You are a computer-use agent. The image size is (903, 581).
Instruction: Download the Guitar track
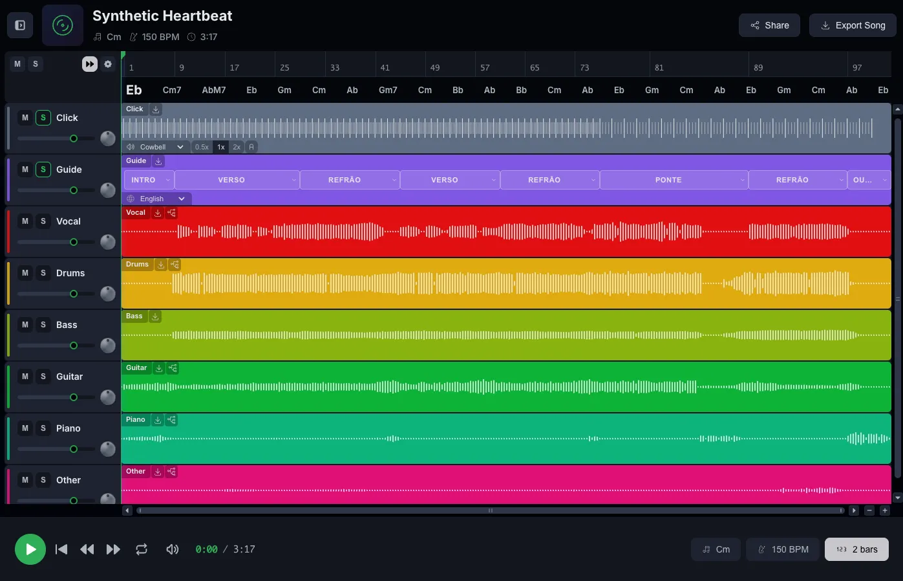click(159, 368)
